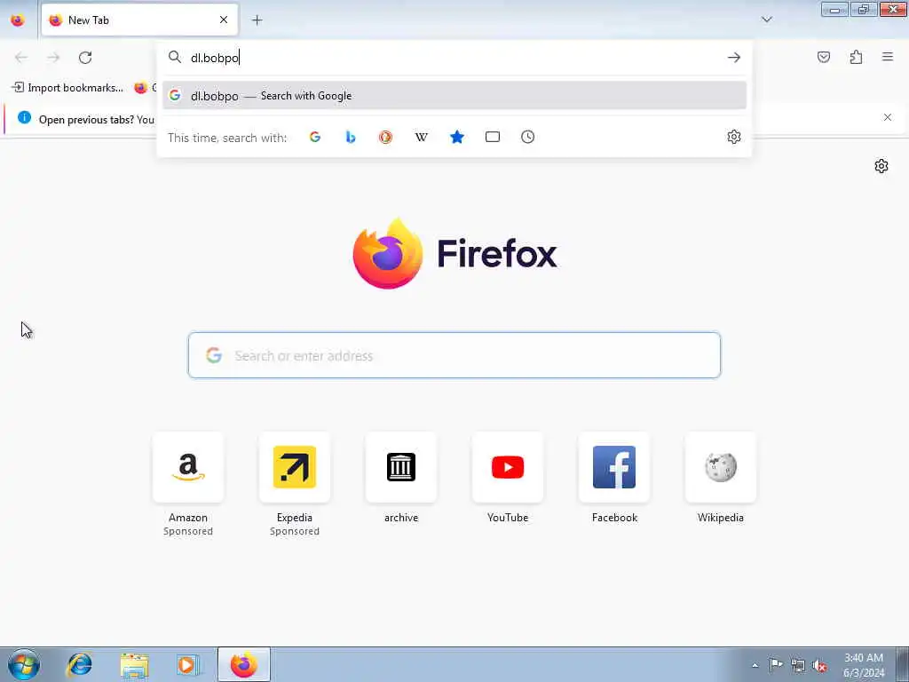909x682 pixels.
Task: Click the info icon in notification bar
Action: (24, 118)
